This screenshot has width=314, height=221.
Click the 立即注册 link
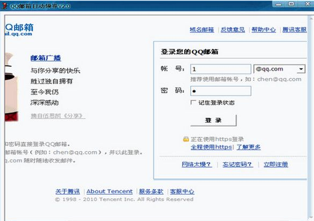(276, 164)
